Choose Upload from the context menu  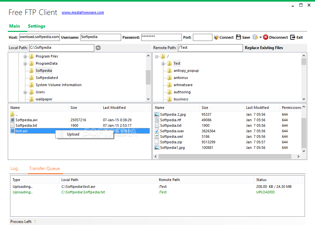(x=84, y=134)
